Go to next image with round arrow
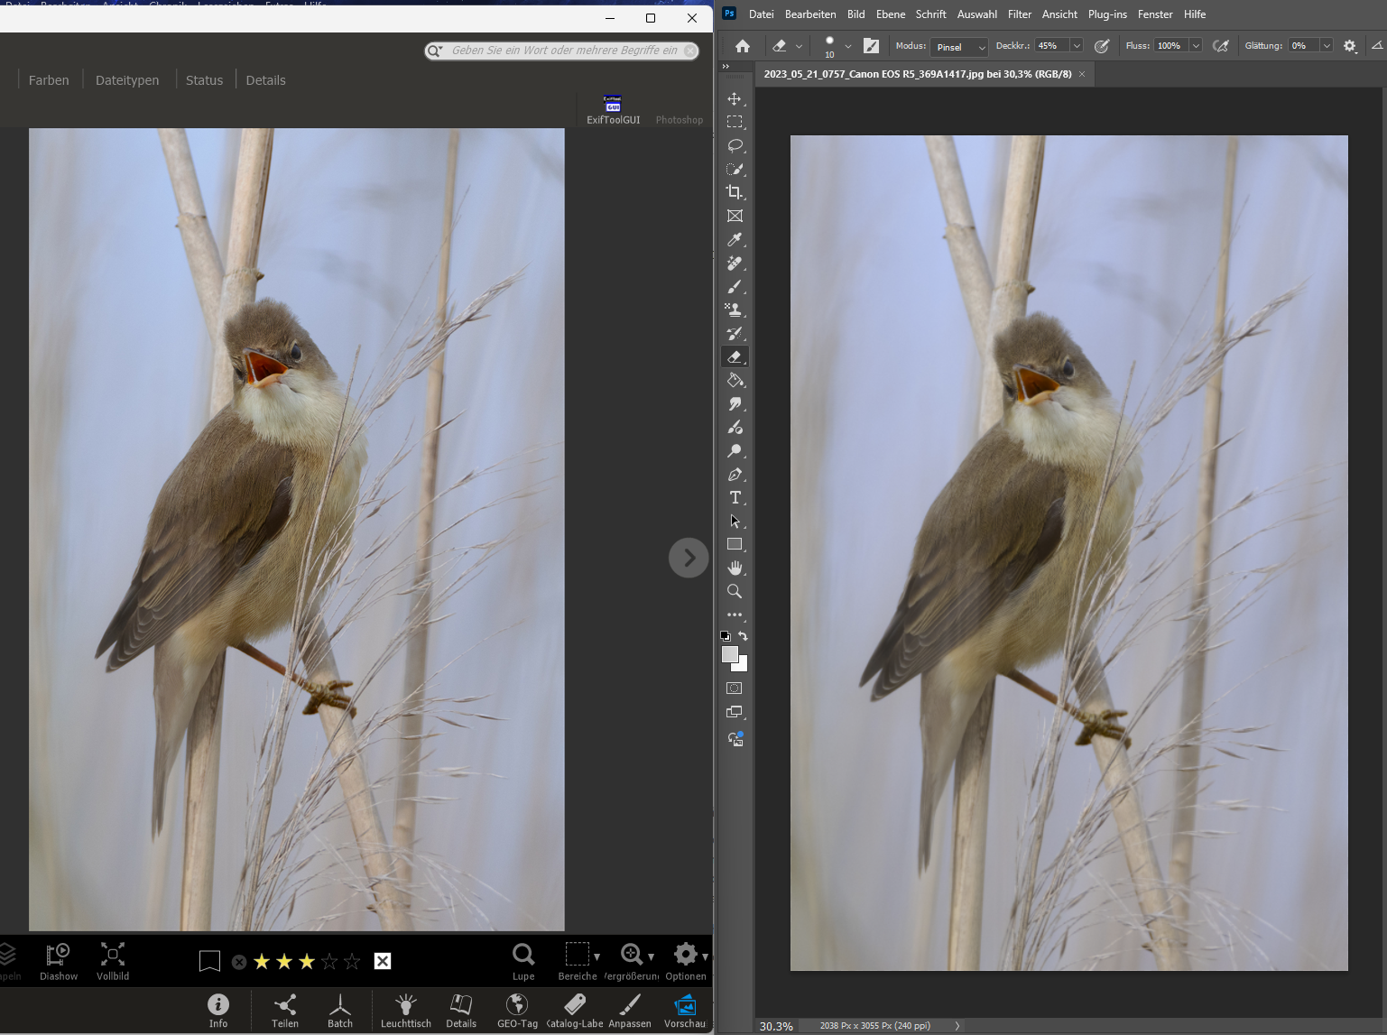Image resolution: width=1387 pixels, height=1035 pixels. pyautogui.click(x=689, y=559)
